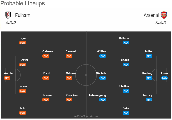The width and height of the screenshot is (172, 120).
Task: Open the Arsenal team name link
Action: (151, 15)
